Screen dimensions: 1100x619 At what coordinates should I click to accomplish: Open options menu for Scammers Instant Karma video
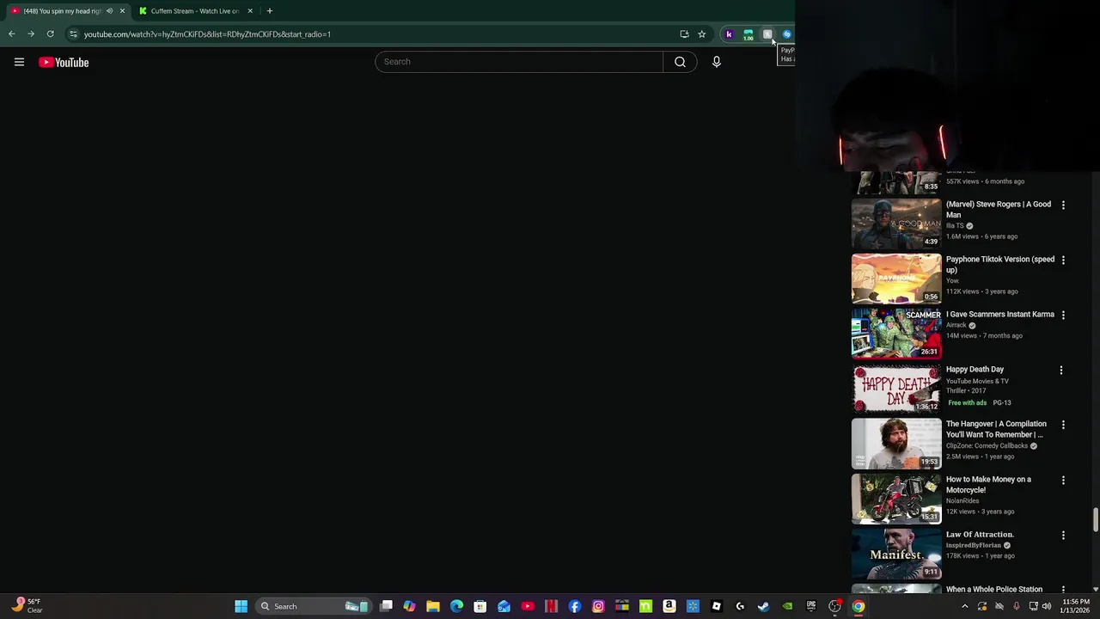1063,316
